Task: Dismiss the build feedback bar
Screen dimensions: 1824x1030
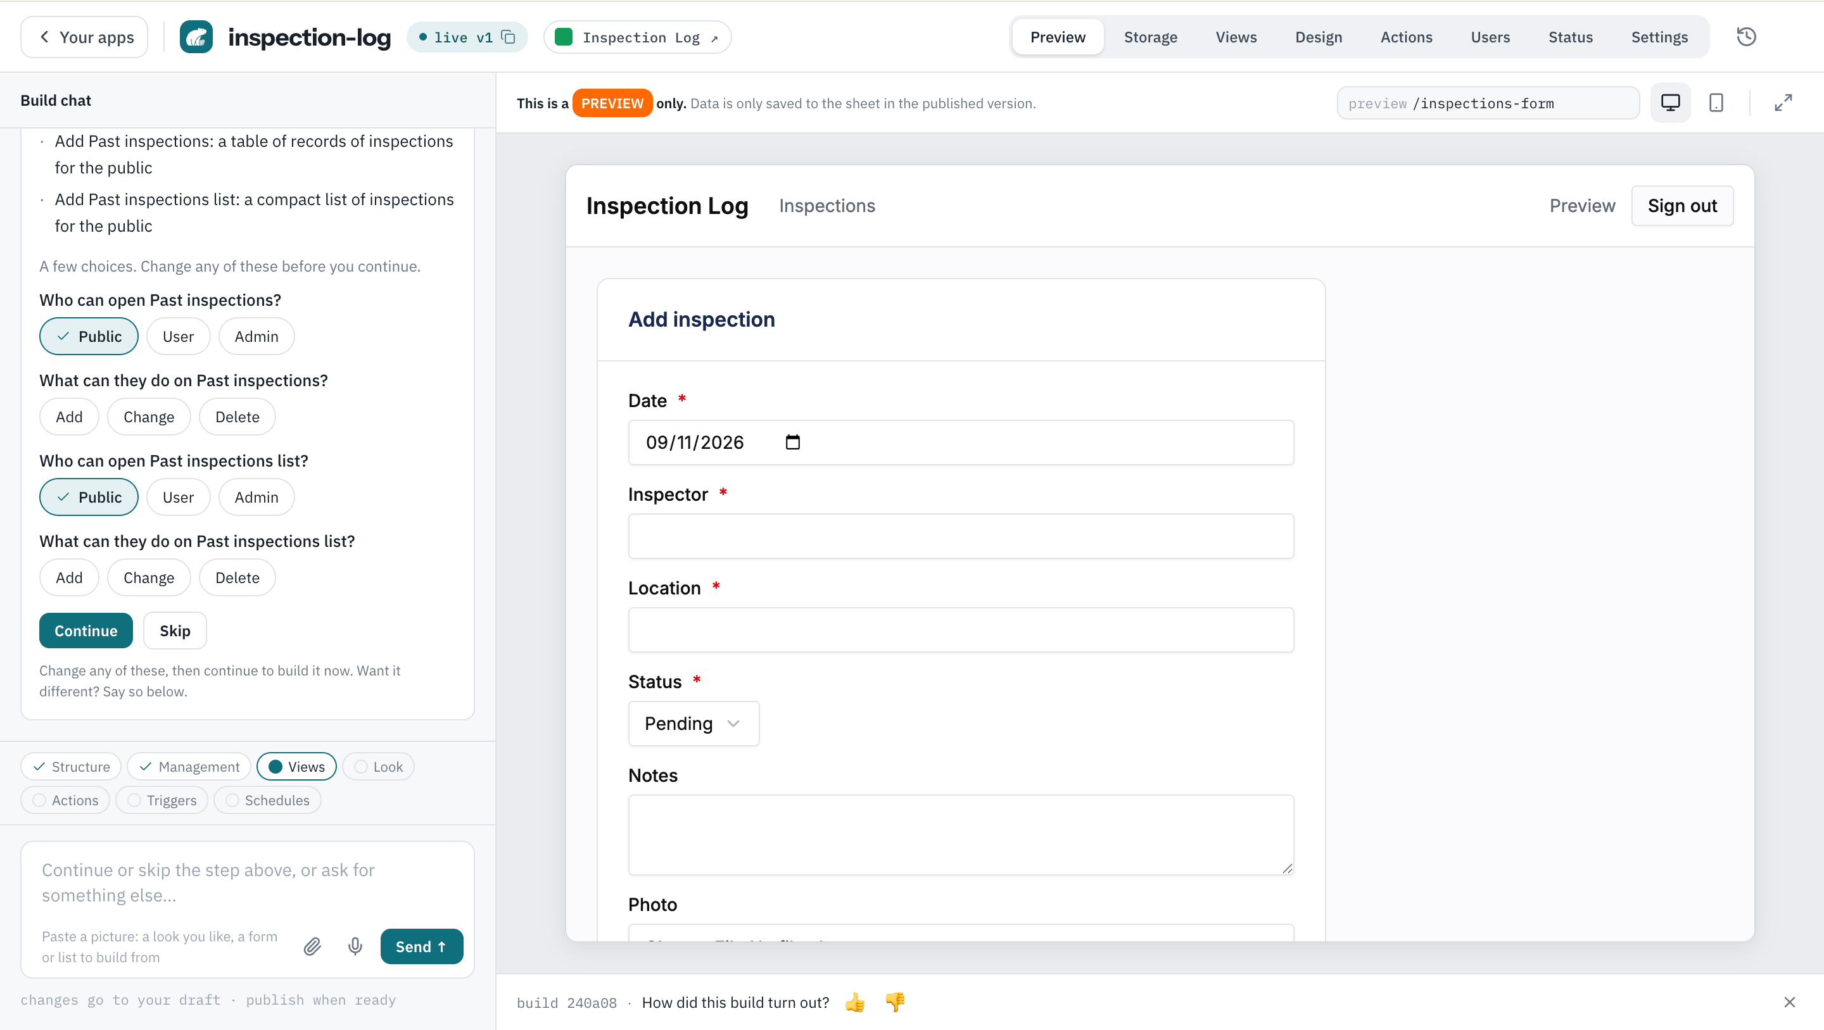Action: [x=1789, y=1002]
